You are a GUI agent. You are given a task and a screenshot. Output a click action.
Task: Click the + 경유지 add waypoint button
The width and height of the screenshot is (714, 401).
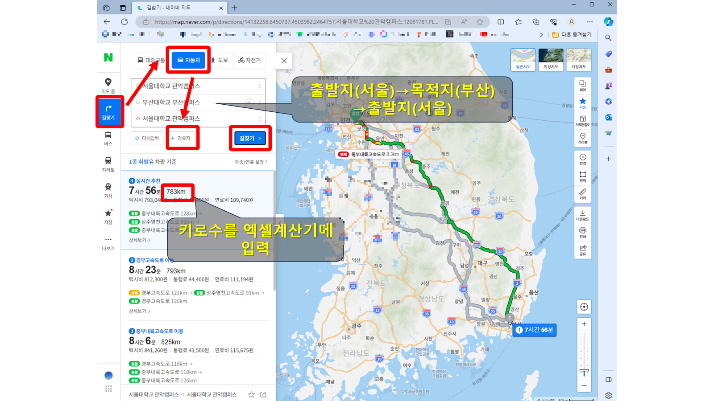coord(180,138)
